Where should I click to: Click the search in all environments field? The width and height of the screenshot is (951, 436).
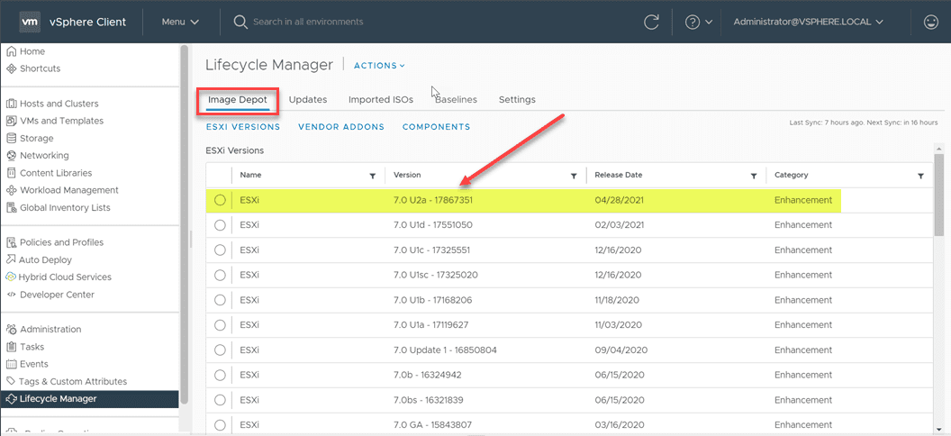(x=307, y=22)
